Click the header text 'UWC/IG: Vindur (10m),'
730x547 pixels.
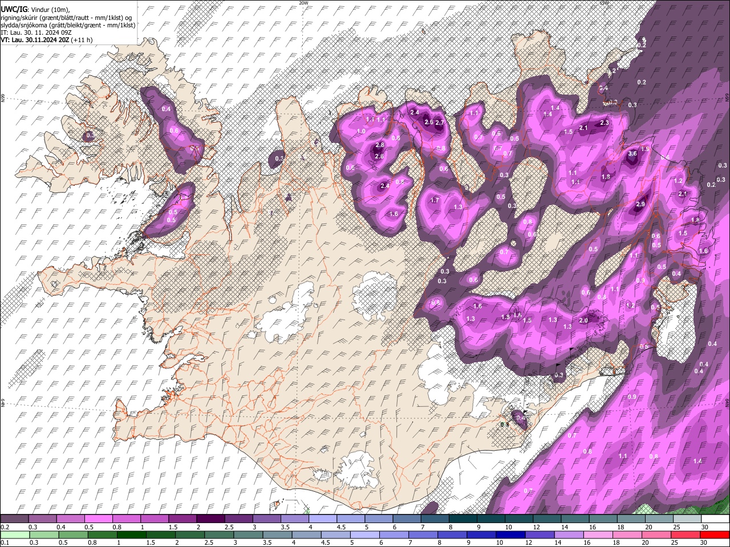pos(35,10)
